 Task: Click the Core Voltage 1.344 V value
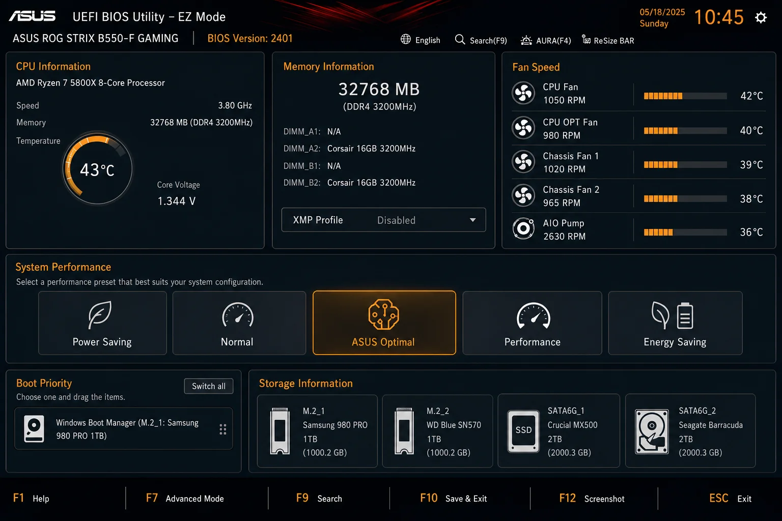pyautogui.click(x=177, y=201)
